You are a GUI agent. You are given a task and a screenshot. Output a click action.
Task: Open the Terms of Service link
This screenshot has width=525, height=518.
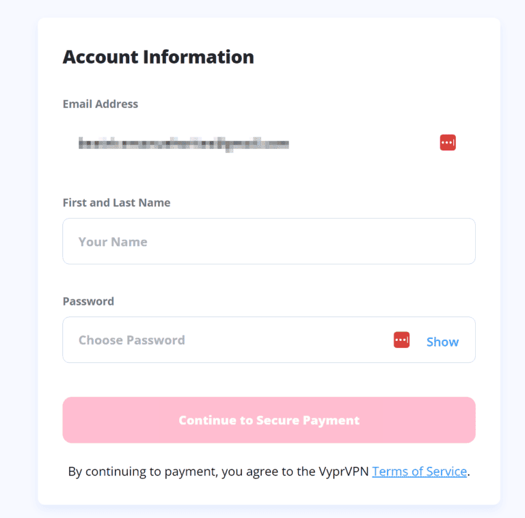click(x=419, y=472)
